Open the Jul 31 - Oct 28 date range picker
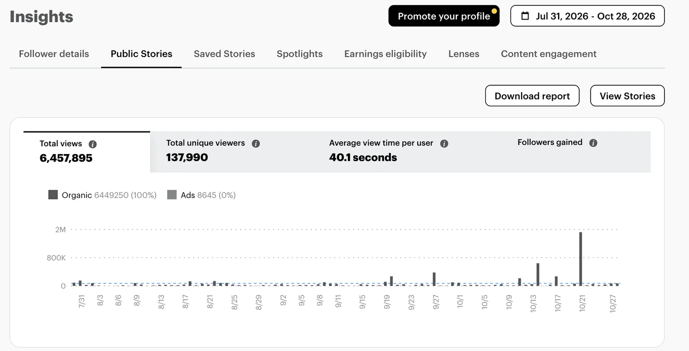Viewport: 689px width, 351px height. click(587, 16)
